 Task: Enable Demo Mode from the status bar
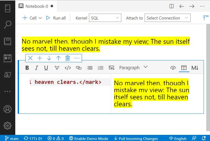point(89,138)
